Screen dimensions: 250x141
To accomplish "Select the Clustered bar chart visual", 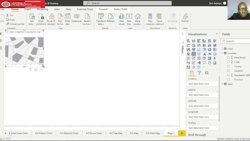I will (199, 41).
